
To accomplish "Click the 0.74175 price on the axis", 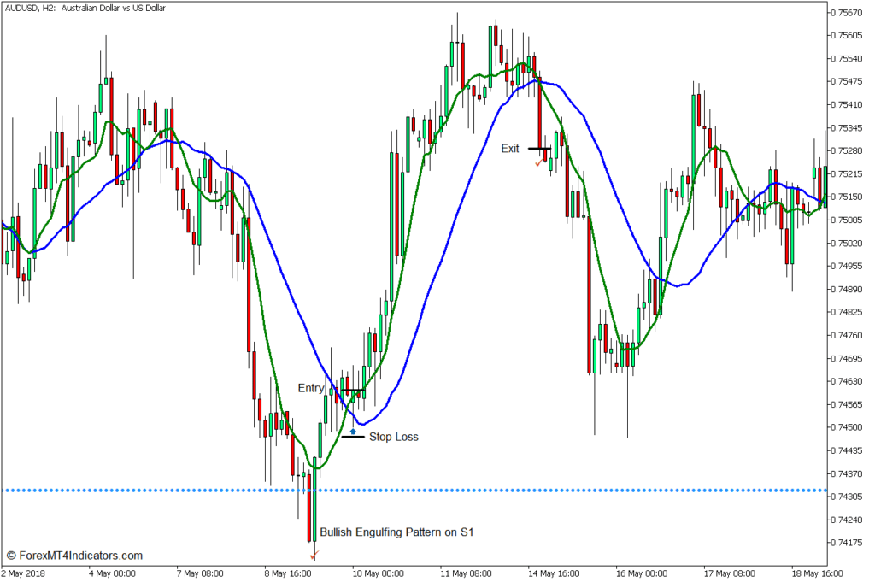I will [x=846, y=543].
